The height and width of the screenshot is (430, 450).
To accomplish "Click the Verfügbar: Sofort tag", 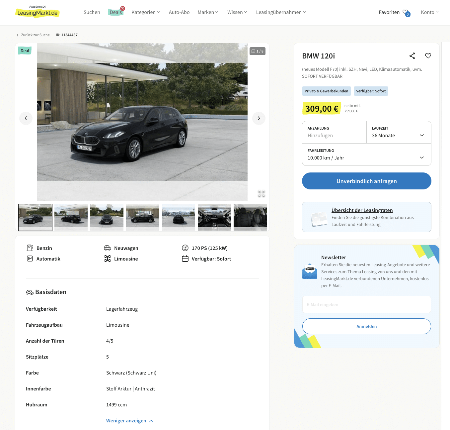I will pos(371,91).
